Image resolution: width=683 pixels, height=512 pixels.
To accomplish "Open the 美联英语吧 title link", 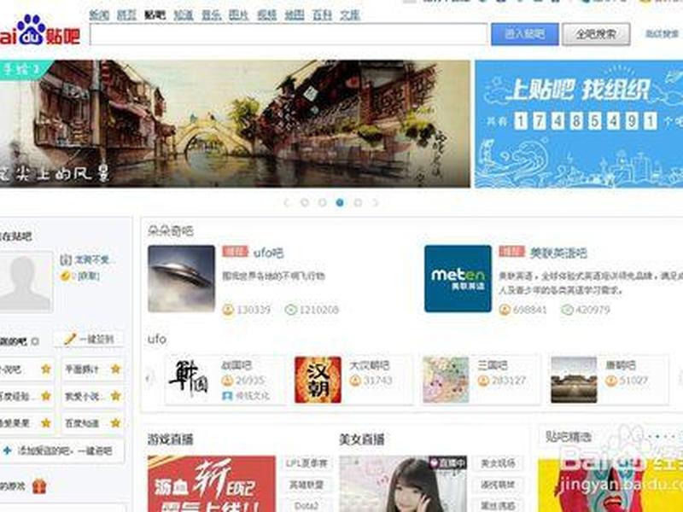I will coord(558,253).
